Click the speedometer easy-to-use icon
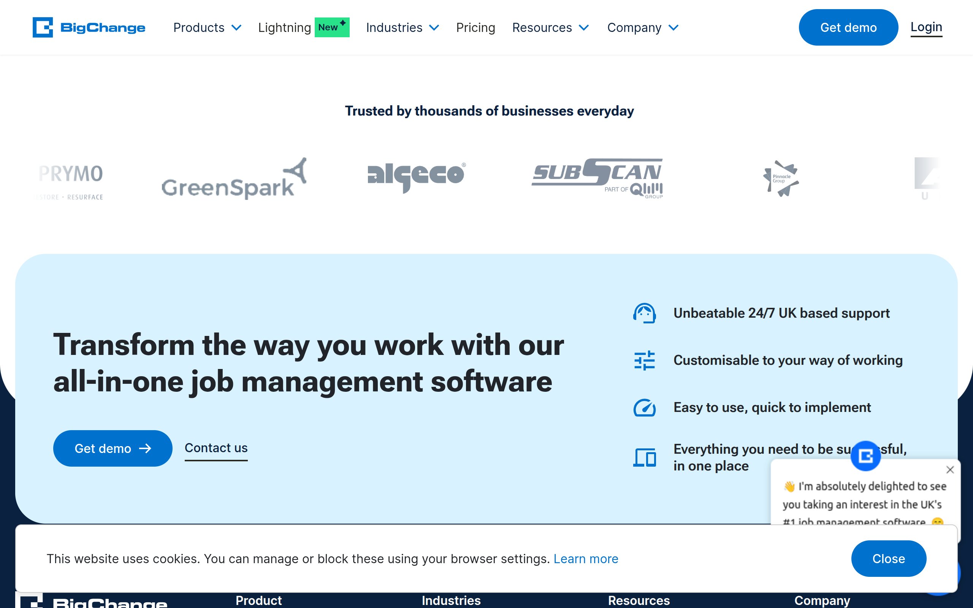This screenshot has height=608, width=973. pyautogui.click(x=645, y=407)
